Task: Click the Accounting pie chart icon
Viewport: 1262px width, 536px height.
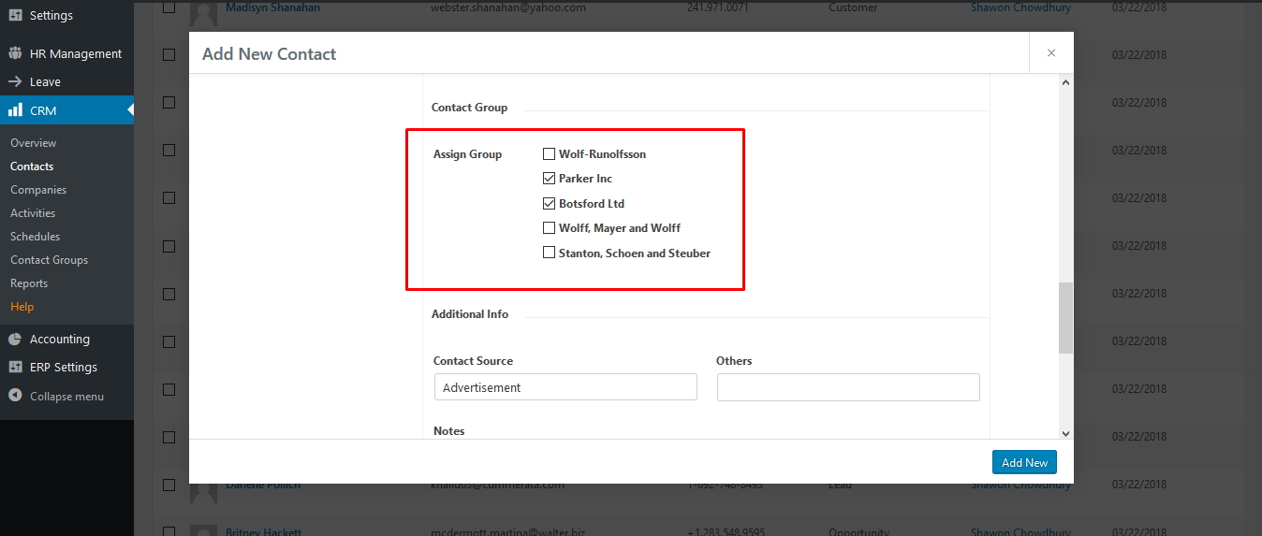Action: [x=15, y=339]
